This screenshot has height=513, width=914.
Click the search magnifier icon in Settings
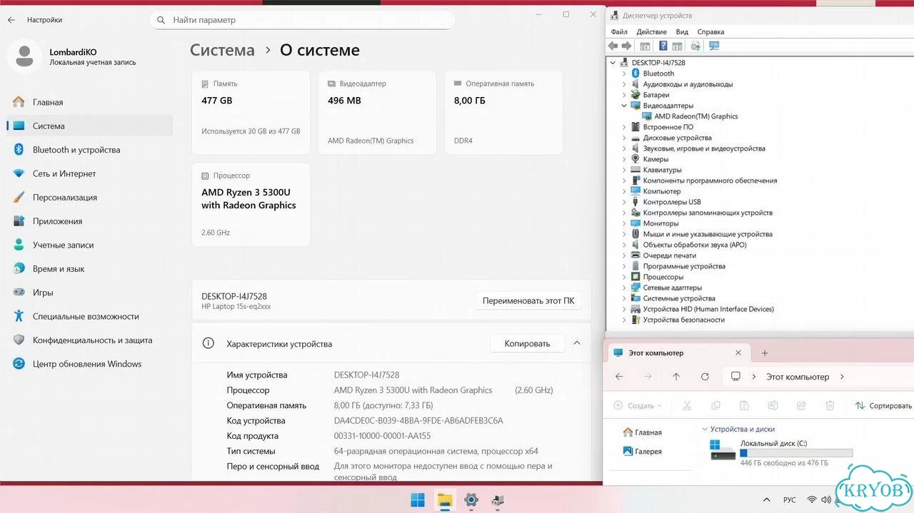(x=161, y=20)
